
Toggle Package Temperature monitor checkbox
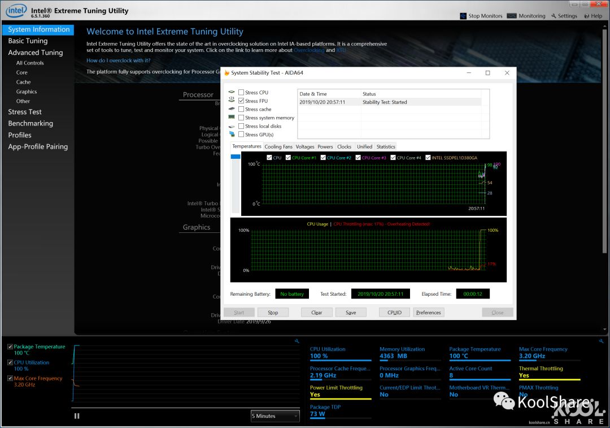pyautogui.click(x=10, y=347)
